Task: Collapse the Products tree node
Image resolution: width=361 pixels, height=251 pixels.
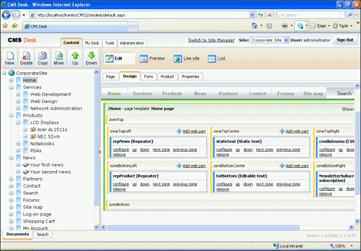Action: click(11, 116)
